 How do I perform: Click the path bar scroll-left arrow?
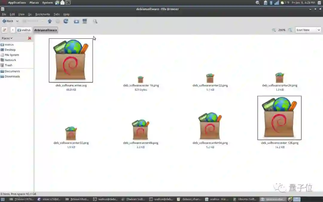[x=13, y=30]
